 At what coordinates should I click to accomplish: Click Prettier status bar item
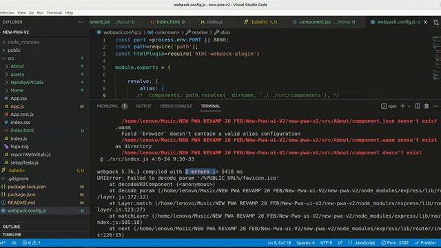point(425,242)
